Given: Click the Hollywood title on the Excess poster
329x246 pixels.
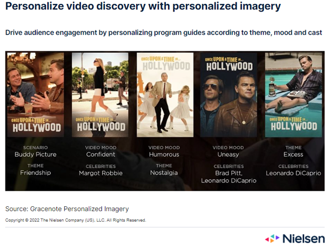Looking at the screenshot, I should click(294, 124).
